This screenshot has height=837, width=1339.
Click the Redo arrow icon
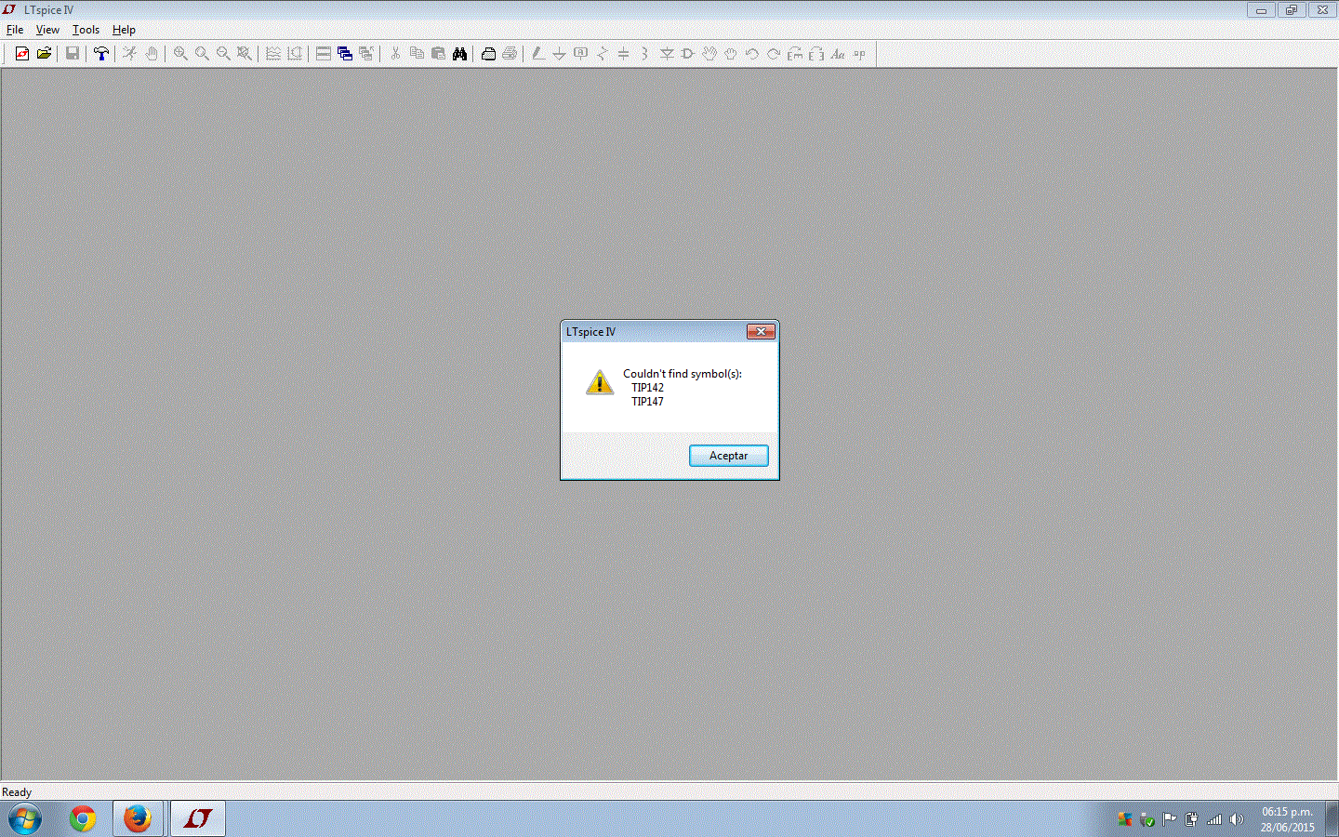[x=774, y=54]
